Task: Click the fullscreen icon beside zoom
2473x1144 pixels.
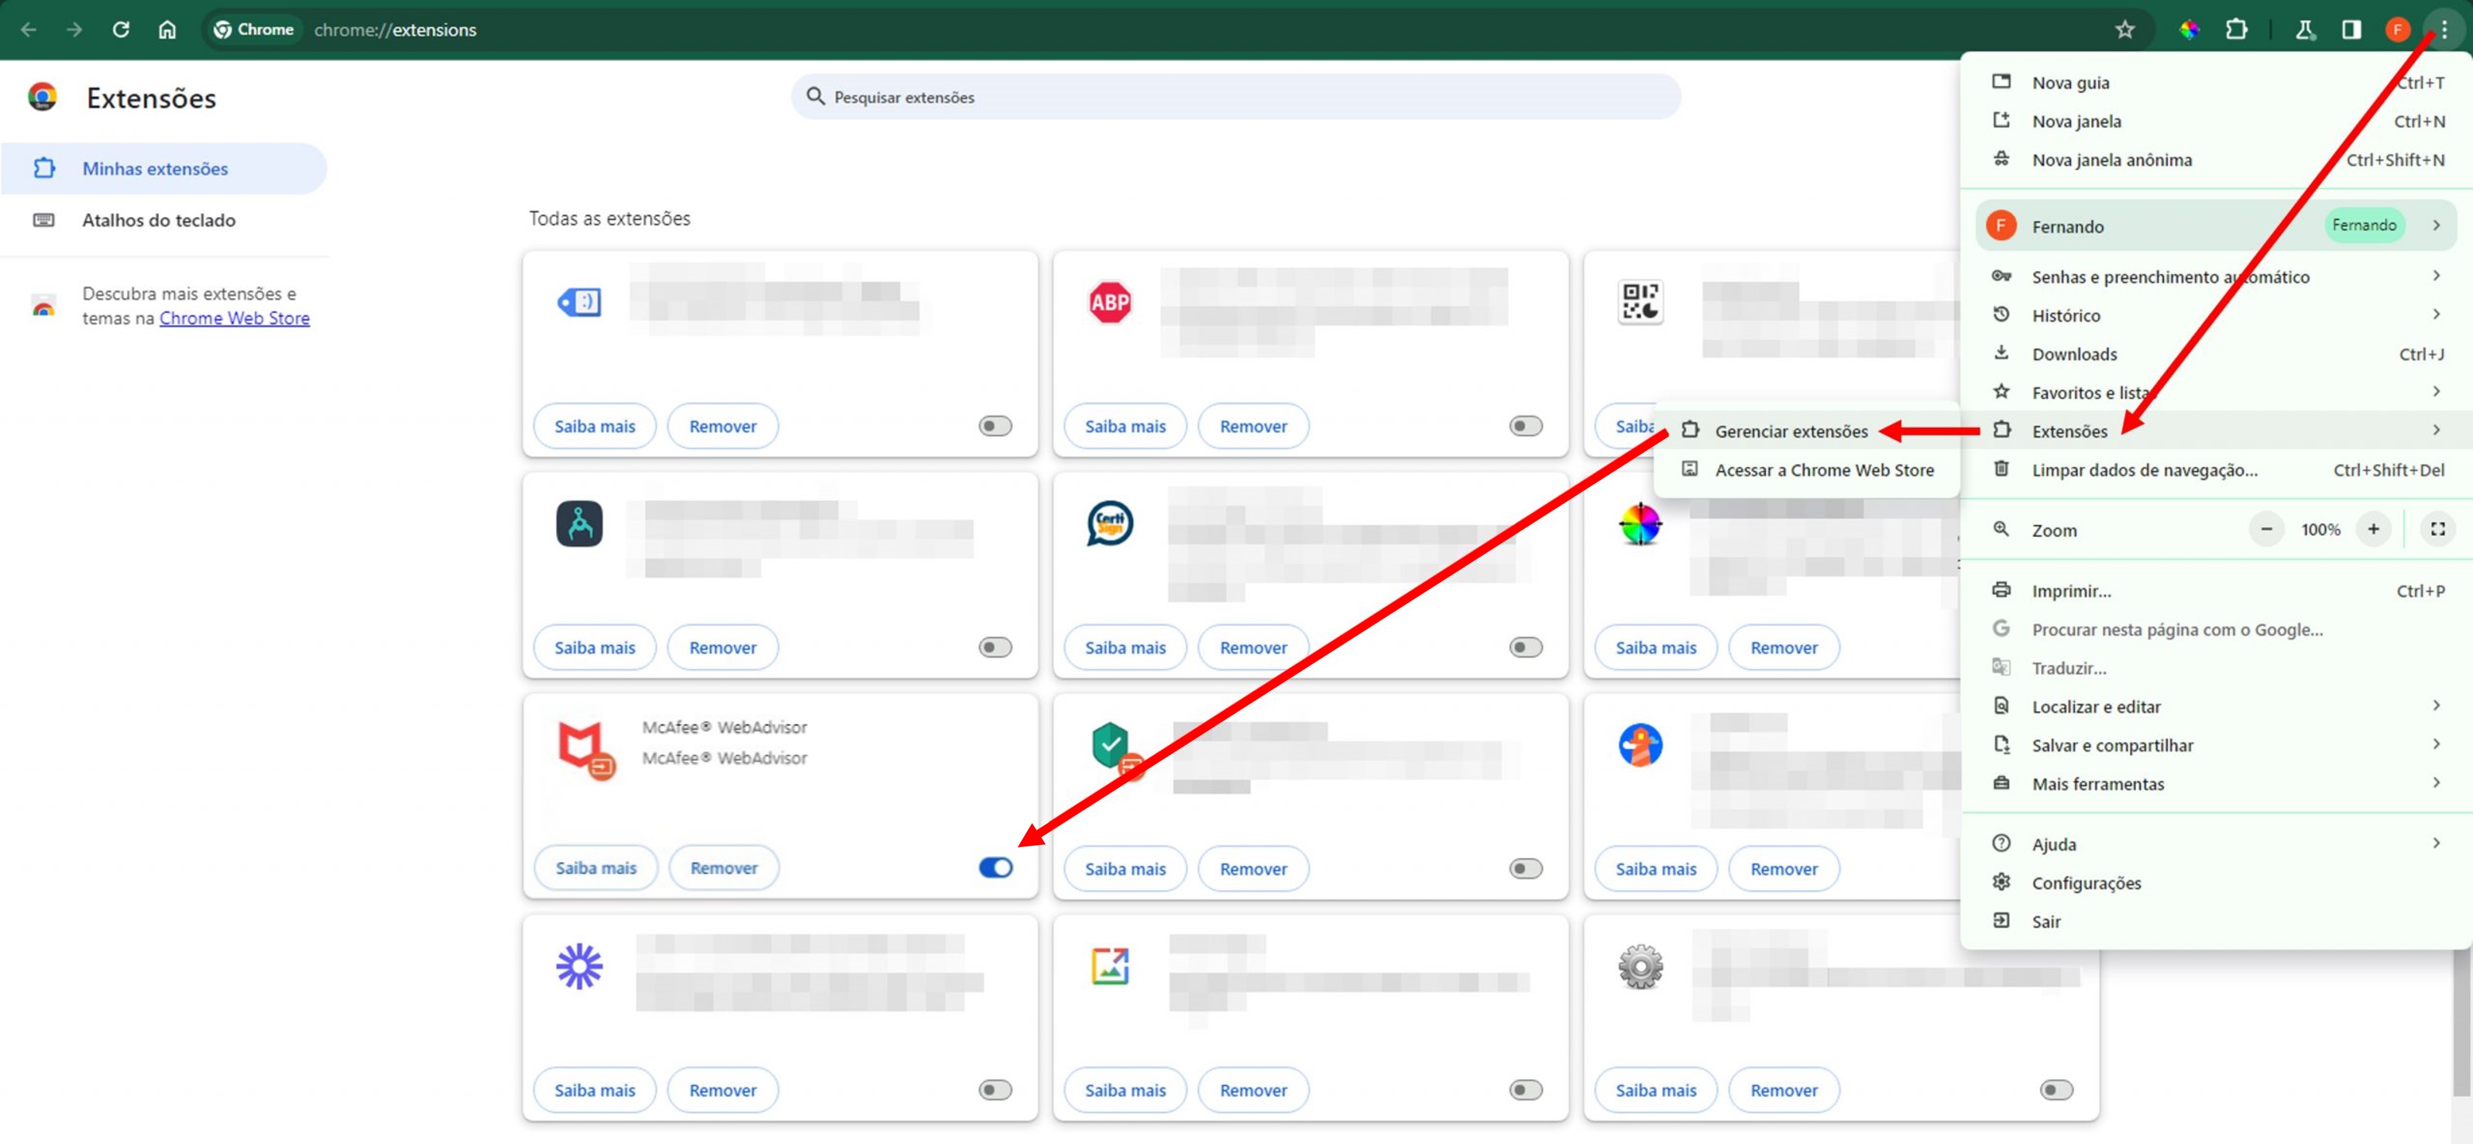Action: click(2436, 530)
